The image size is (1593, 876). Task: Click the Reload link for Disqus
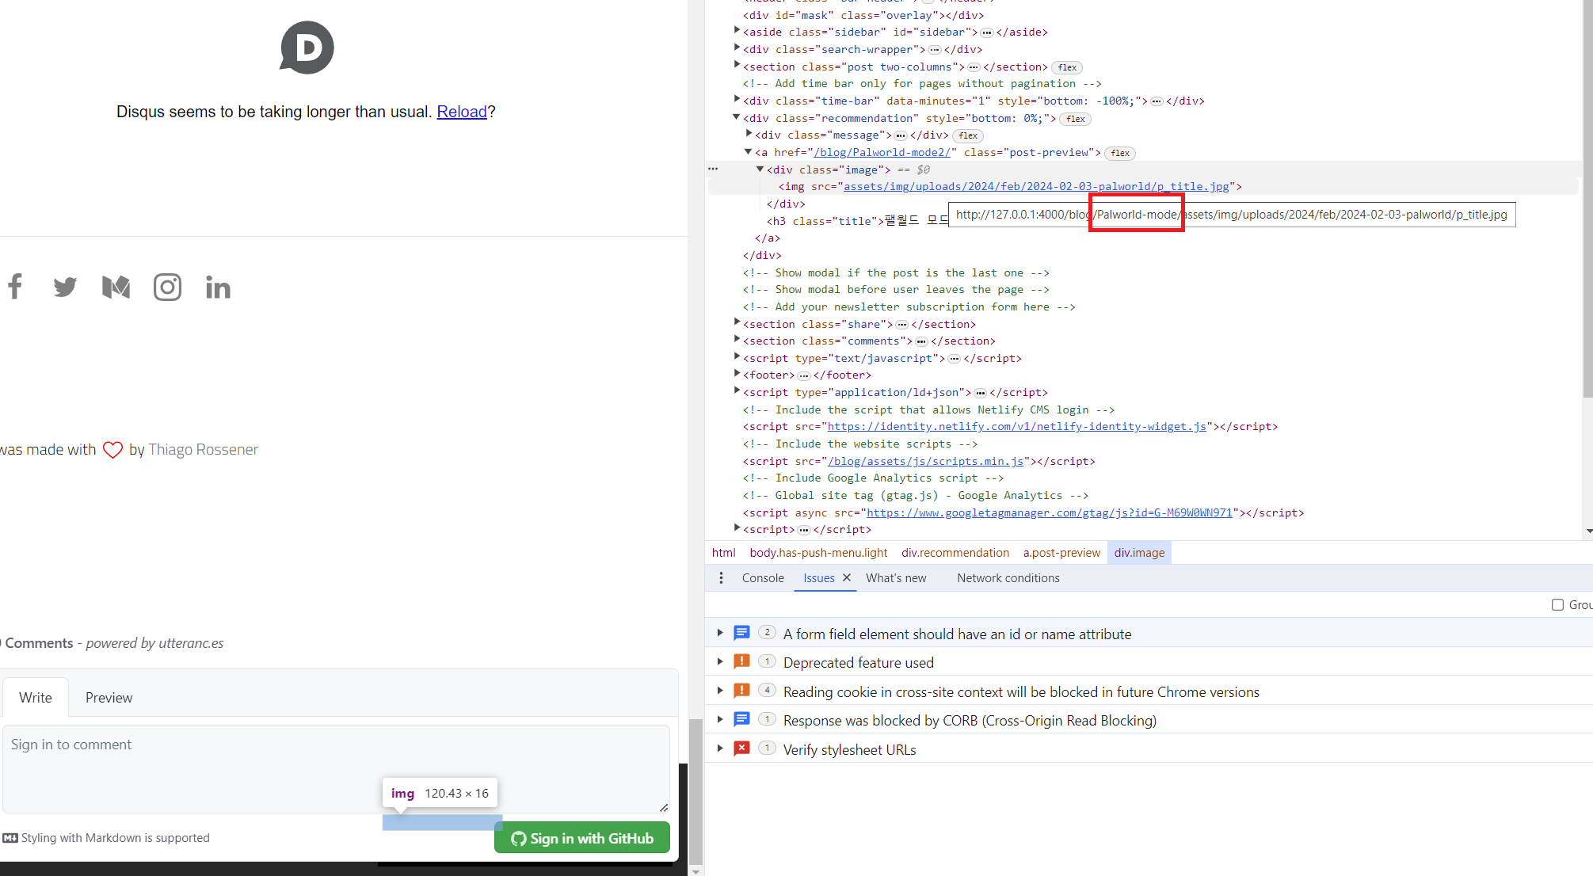462,111
